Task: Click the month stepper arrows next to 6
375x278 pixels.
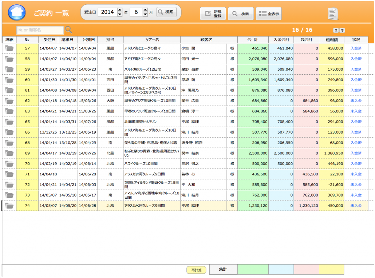Action: pyautogui.click(x=145, y=12)
